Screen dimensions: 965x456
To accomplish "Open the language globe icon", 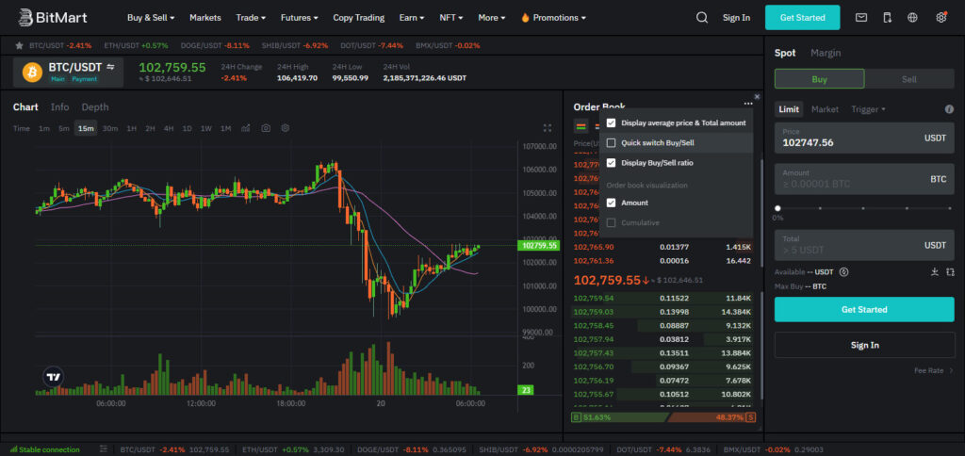I will click(x=912, y=18).
